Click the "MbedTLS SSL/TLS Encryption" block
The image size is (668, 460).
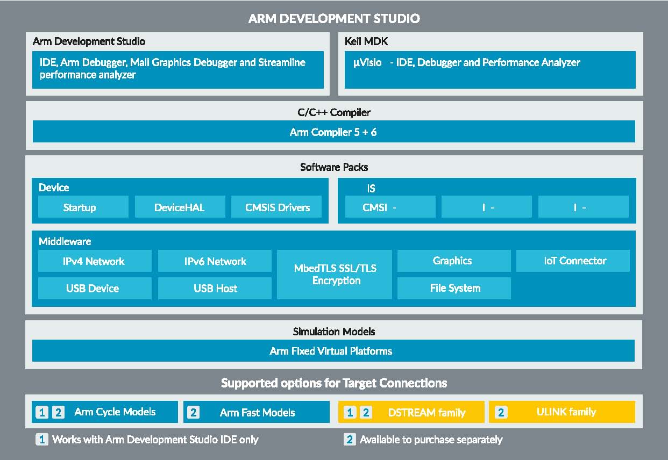335,274
